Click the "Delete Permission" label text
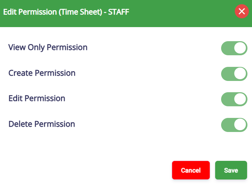Viewport: 252px width, 189px height. 42,124
